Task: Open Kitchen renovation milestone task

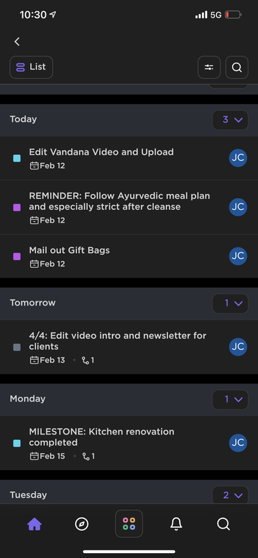Action: point(129,443)
